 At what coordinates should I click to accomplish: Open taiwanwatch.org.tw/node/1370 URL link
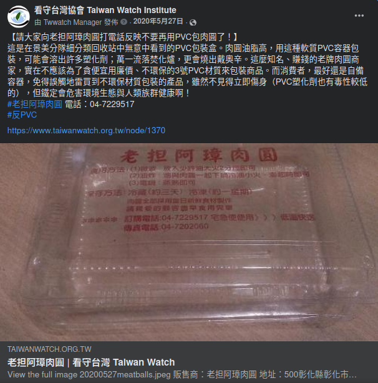pyautogui.click(x=86, y=130)
